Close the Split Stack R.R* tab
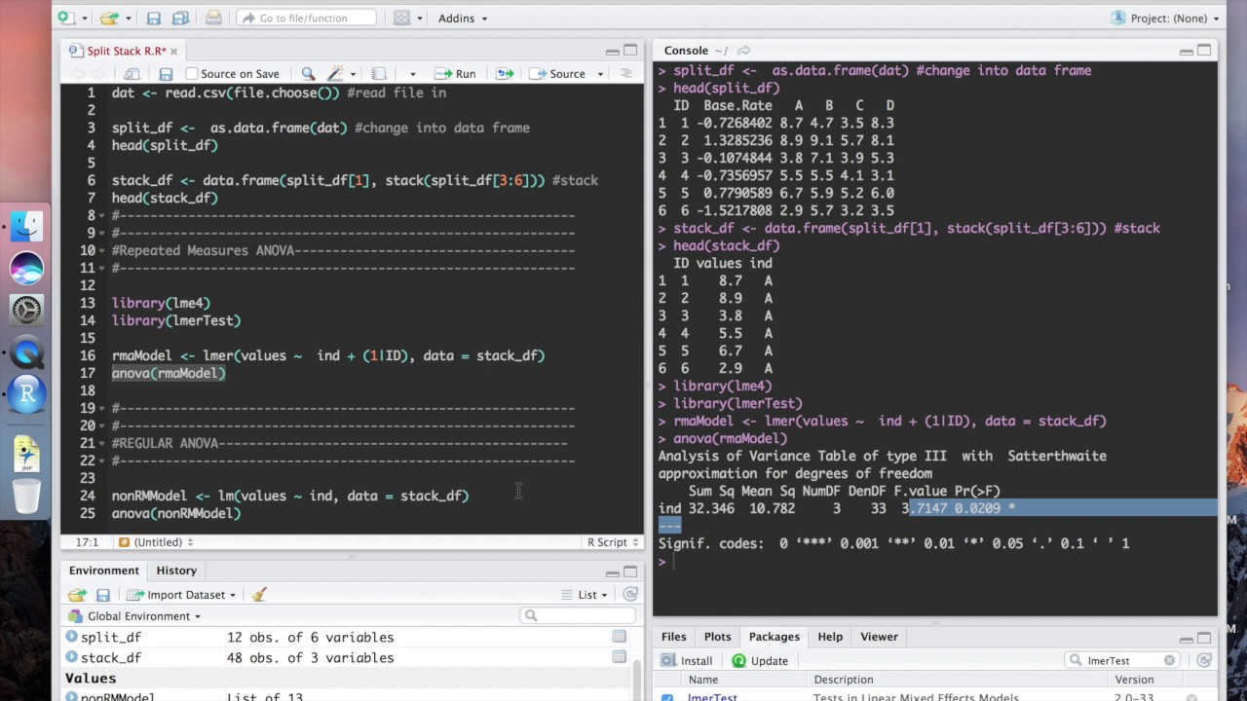The height and width of the screenshot is (701, 1247). point(174,51)
